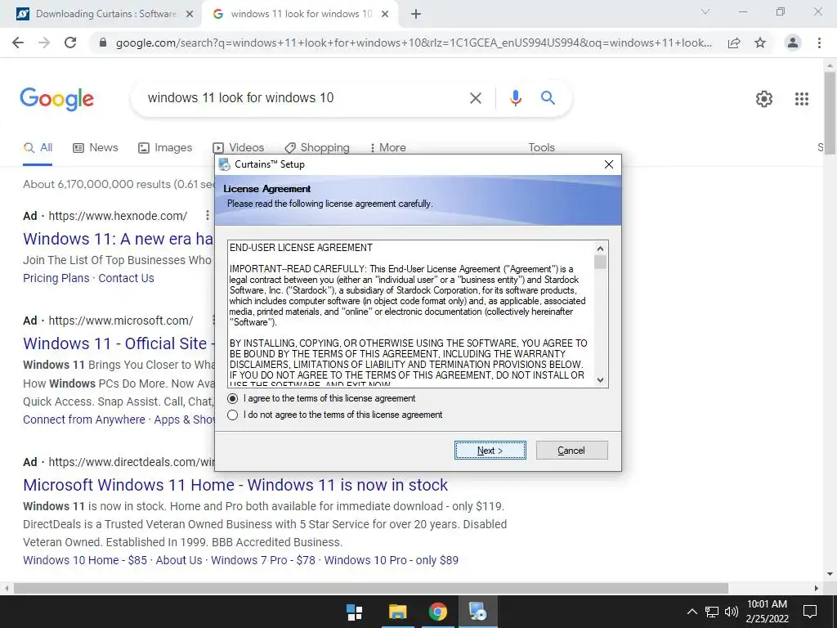Open the tab search chevron
The width and height of the screenshot is (837, 628).
point(705,11)
